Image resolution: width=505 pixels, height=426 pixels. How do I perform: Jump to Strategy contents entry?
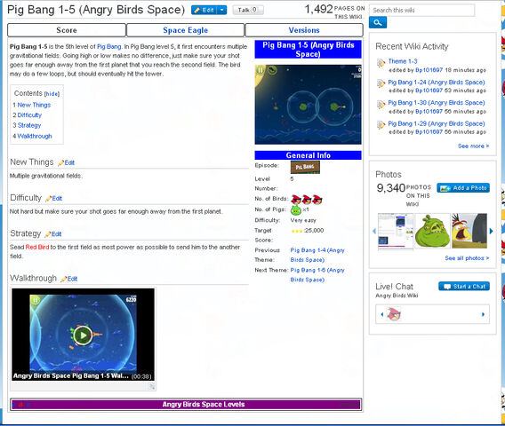29,125
